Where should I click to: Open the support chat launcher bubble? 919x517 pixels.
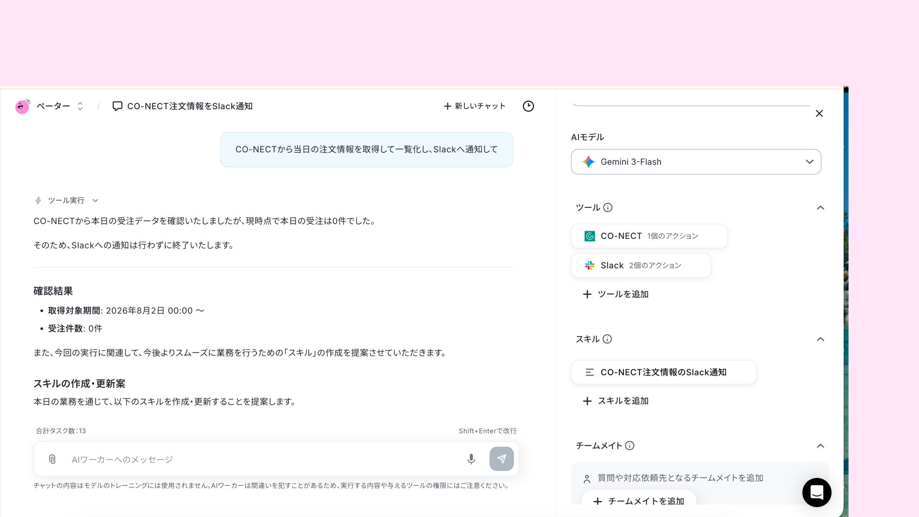pyautogui.click(x=817, y=492)
